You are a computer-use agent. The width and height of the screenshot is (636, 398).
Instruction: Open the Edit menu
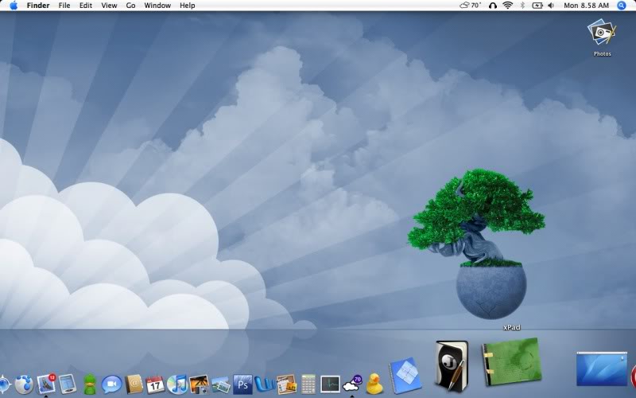click(86, 6)
